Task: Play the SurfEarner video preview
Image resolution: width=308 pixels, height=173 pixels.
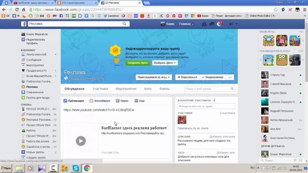Action: (x=81, y=141)
